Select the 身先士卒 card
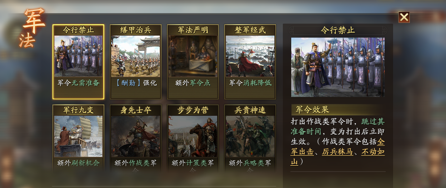The image size is (446, 188). click(x=135, y=138)
